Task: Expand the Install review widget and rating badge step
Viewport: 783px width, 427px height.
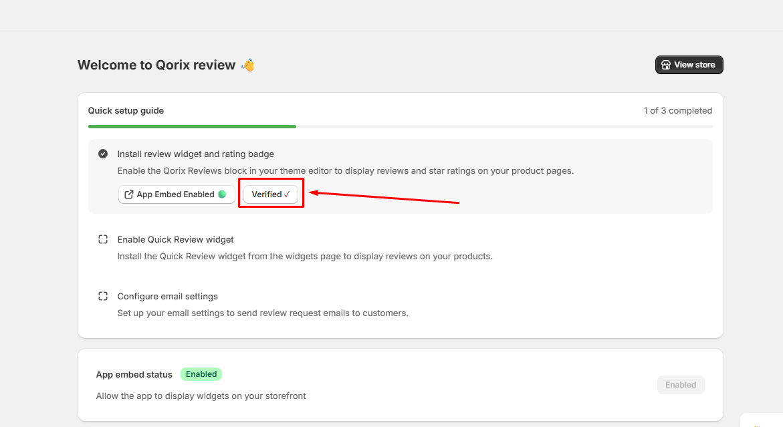Action: click(196, 154)
